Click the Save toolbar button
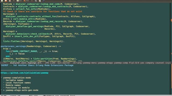The image size is (172, 96). [19, 1]
